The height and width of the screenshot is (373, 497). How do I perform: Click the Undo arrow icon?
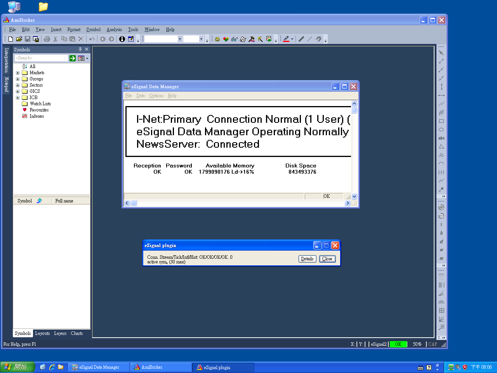[x=92, y=39]
